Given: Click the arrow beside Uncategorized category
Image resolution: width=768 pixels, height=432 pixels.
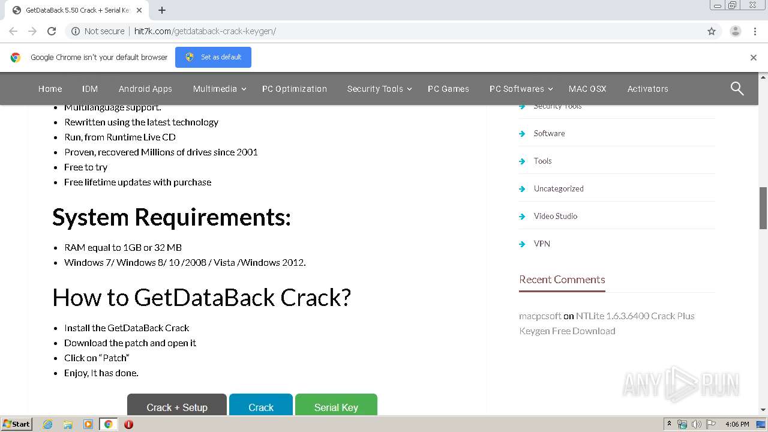Looking at the screenshot, I should click(x=522, y=189).
